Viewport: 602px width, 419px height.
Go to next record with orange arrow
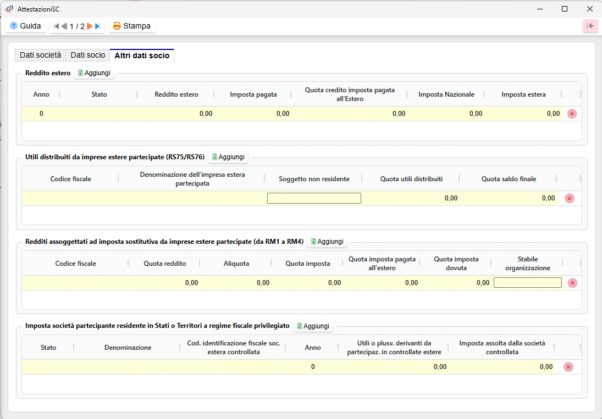click(90, 26)
